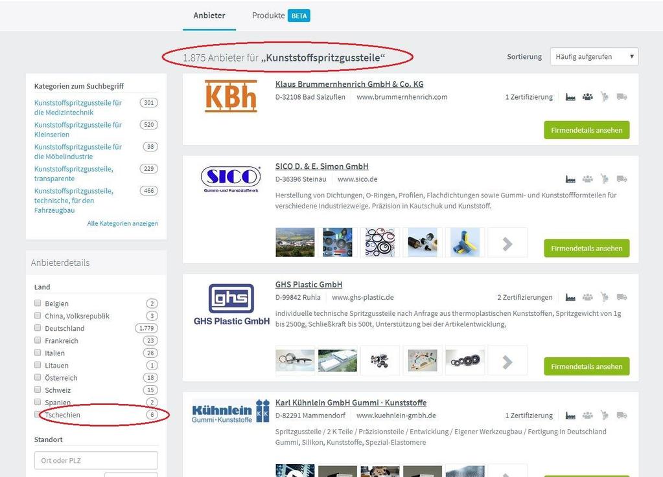Click the factory icon in Klaus Brummernhenrich row

pyautogui.click(x=570, y=97)
